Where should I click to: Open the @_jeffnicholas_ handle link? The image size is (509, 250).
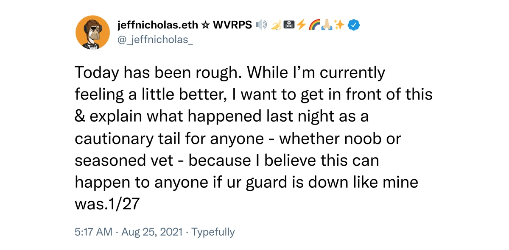(x=155, y=41)
